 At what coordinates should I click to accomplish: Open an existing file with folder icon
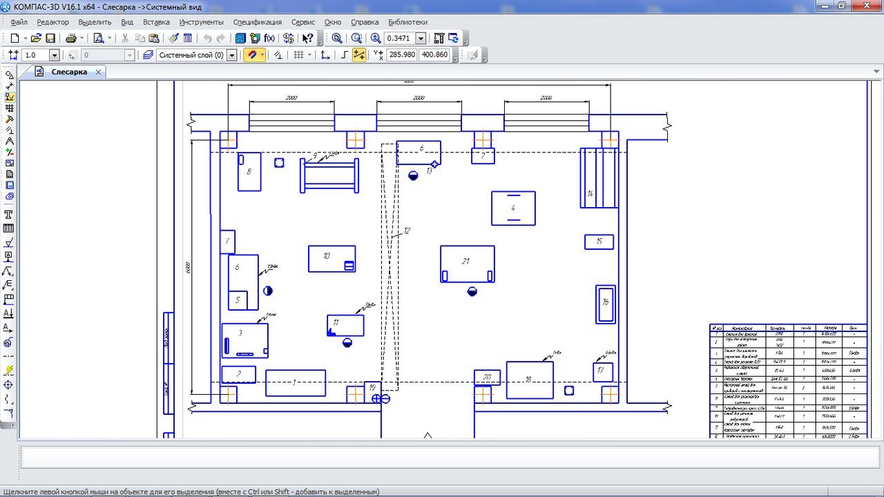[x=36, y=39]
